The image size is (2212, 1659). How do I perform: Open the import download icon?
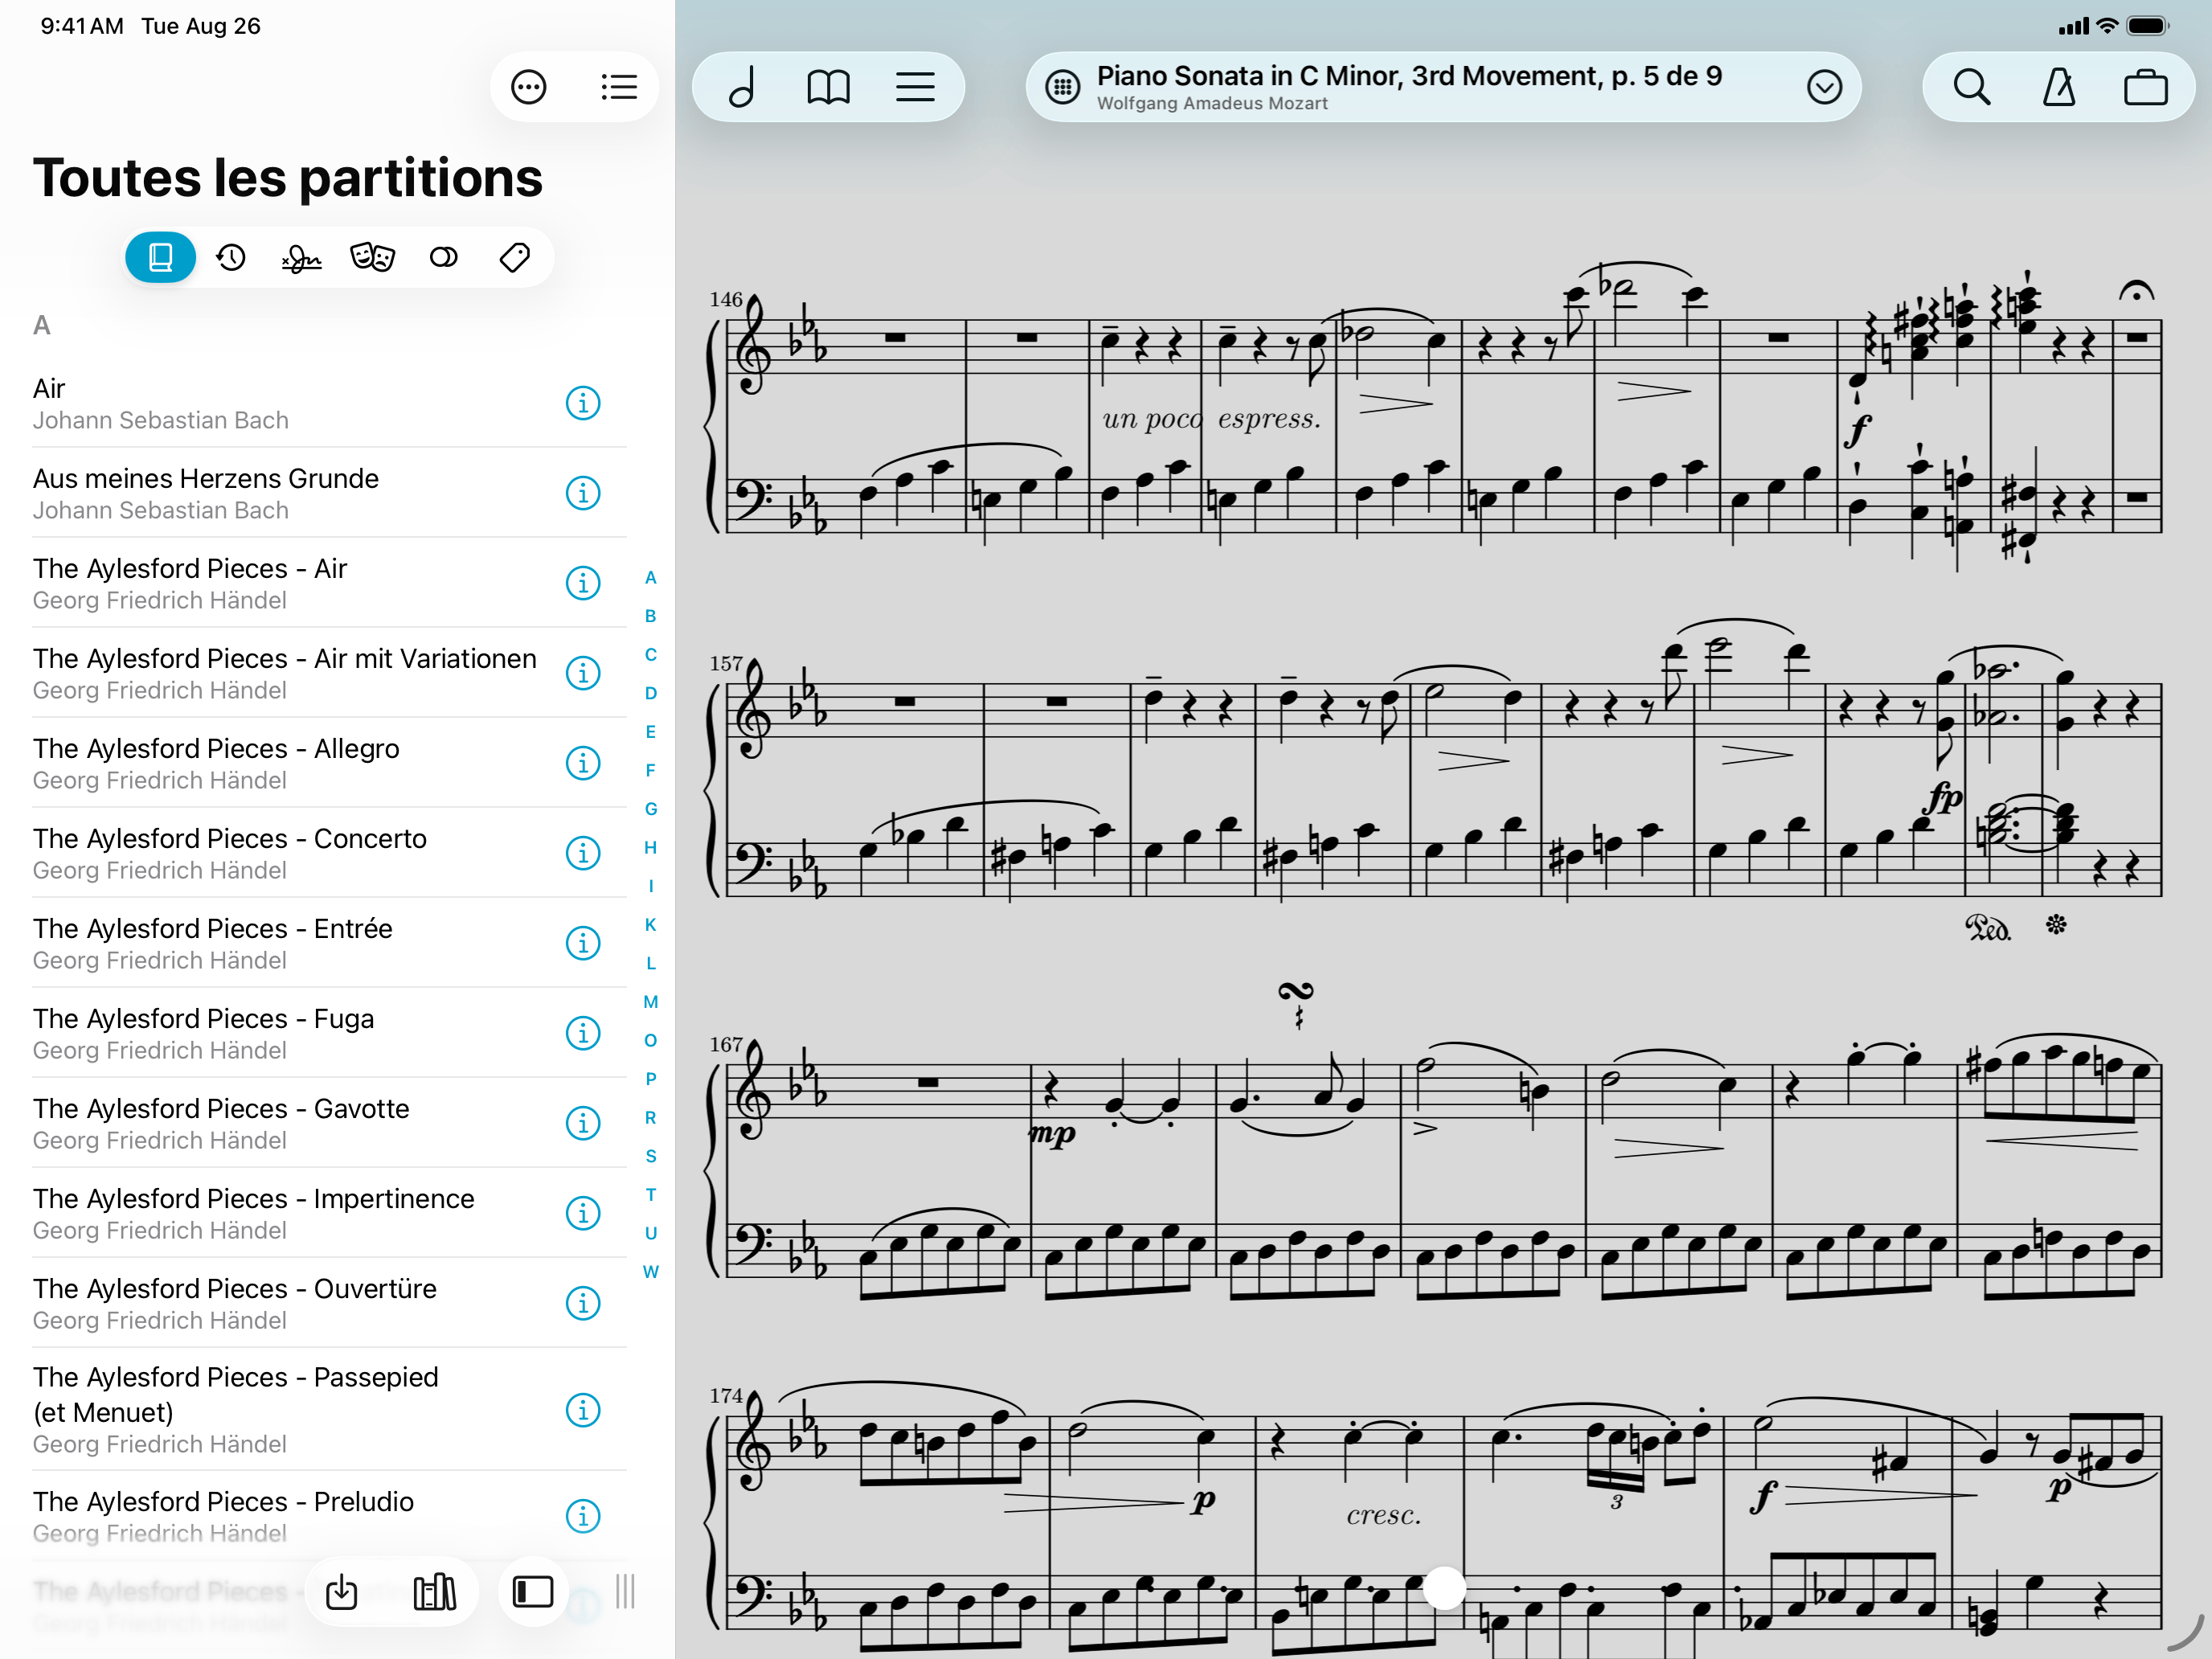tap(342, 1591)
